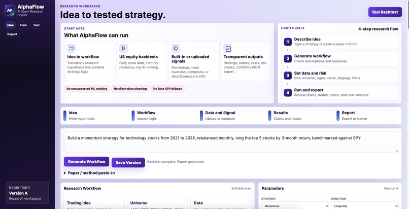Go to Data and Signal stage
The width and height of the screenshot is (409, 209).
(x=231, y=116)
